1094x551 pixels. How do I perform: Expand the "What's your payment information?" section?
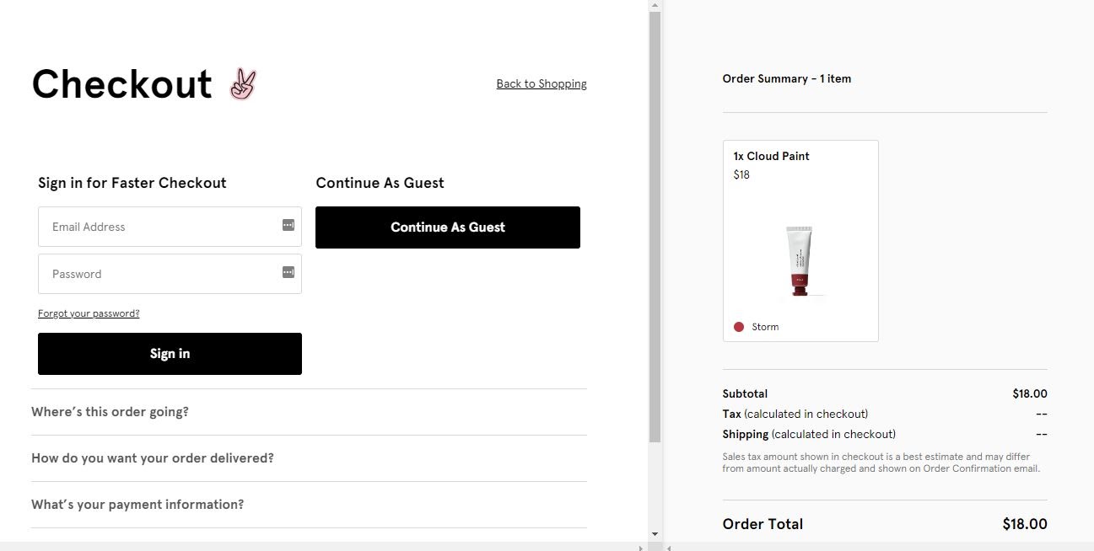pos(137,505)
